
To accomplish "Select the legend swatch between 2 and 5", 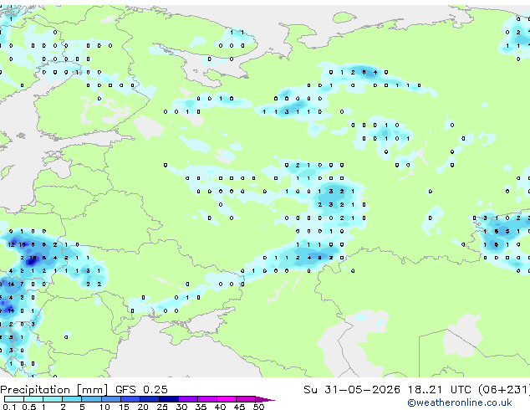I will [x=72, y=399].
